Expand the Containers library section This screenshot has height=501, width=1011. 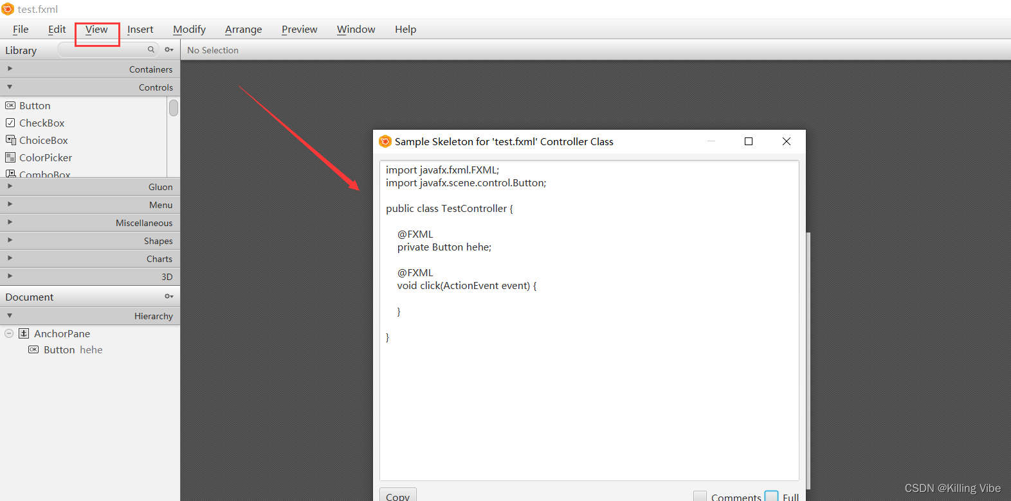point(10,68)
